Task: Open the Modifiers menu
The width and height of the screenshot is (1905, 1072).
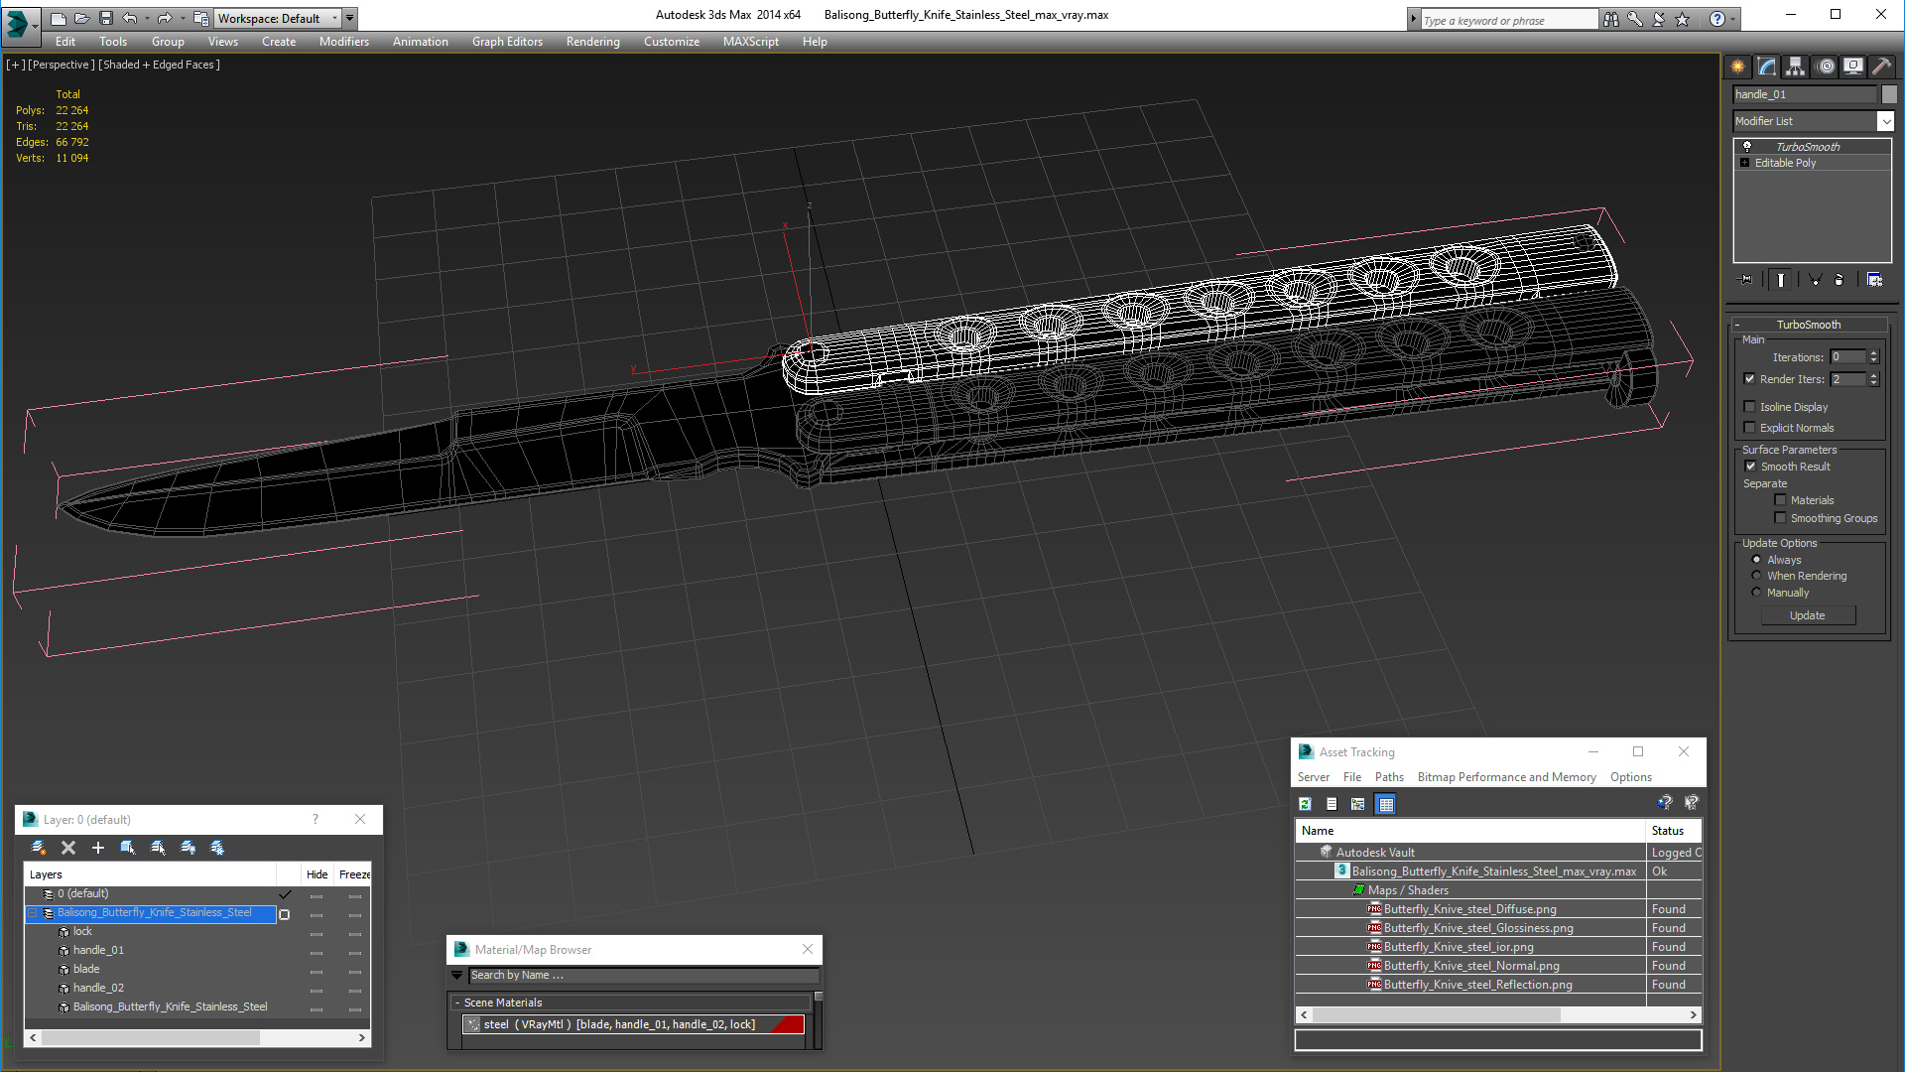Action: 343,42
